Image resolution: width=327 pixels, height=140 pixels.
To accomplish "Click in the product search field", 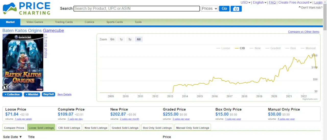I will click(x=137, y=9).
